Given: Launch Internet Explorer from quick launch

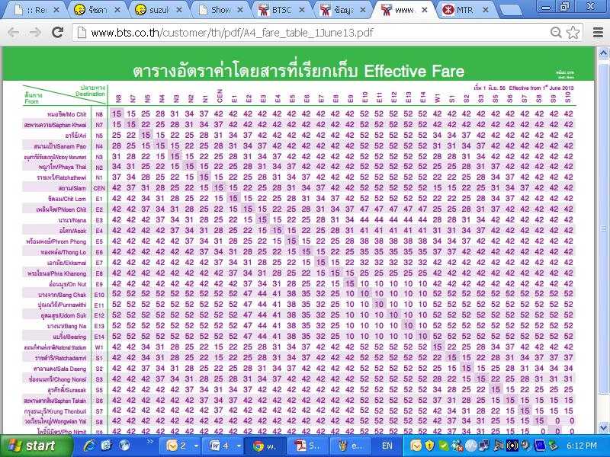Looking at the screenshot, I should click(x=89, y=446).
